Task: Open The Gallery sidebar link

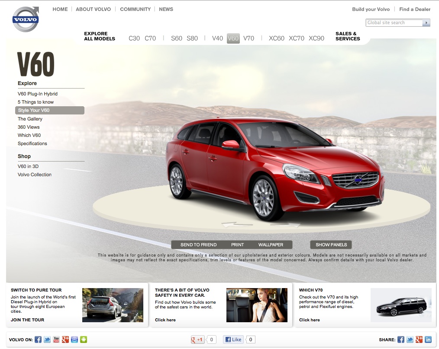Action: click(30, 119)
